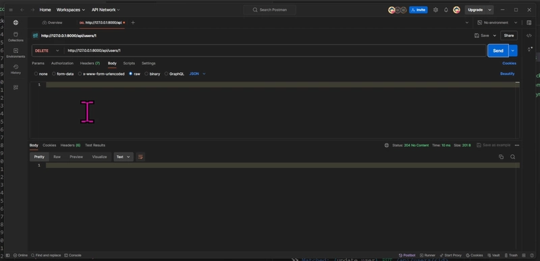
Task: Click the request URL input field
Action: tap(275, 51)
